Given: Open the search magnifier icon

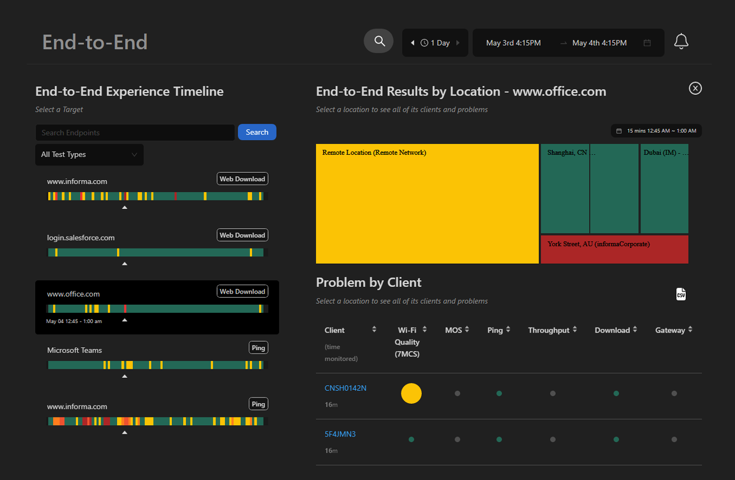Looking at the screenshot, I should pos(378,41).
